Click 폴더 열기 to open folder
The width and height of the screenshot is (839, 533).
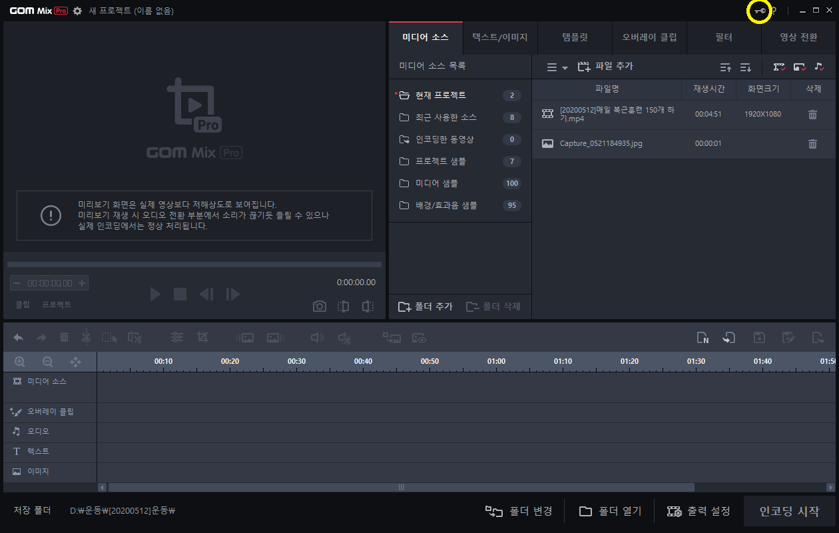pos(610,511)
